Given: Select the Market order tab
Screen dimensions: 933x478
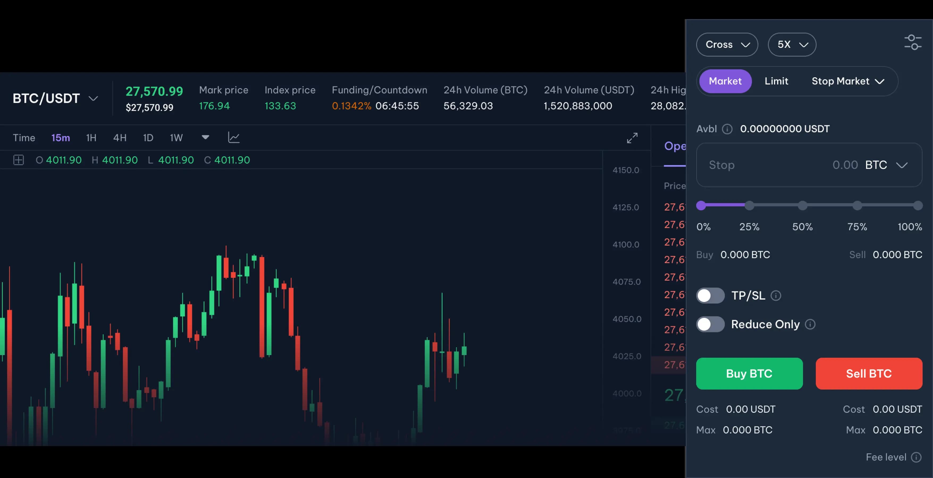Looking at the screenshot, I should pyautogui.click(x=725, y=81).
